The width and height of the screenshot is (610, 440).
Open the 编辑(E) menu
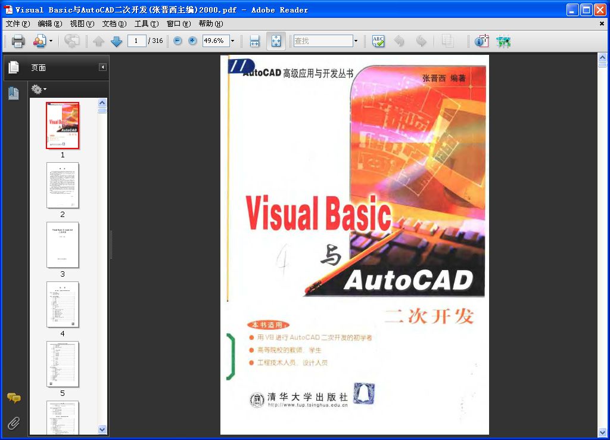50,24
